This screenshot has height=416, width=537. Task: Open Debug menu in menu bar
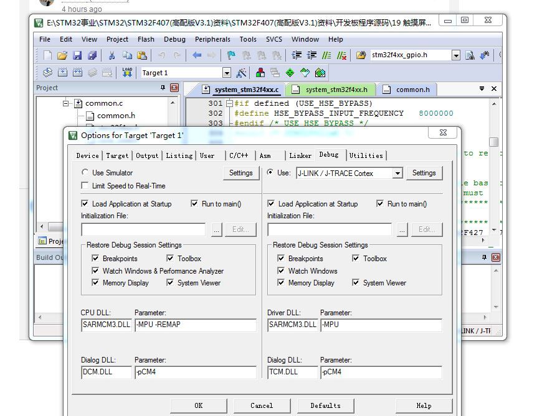[x=174, y=39]
